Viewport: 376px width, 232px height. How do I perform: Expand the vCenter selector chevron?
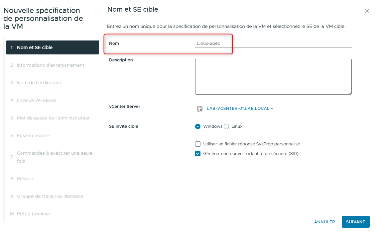click(x=272, y=108)
